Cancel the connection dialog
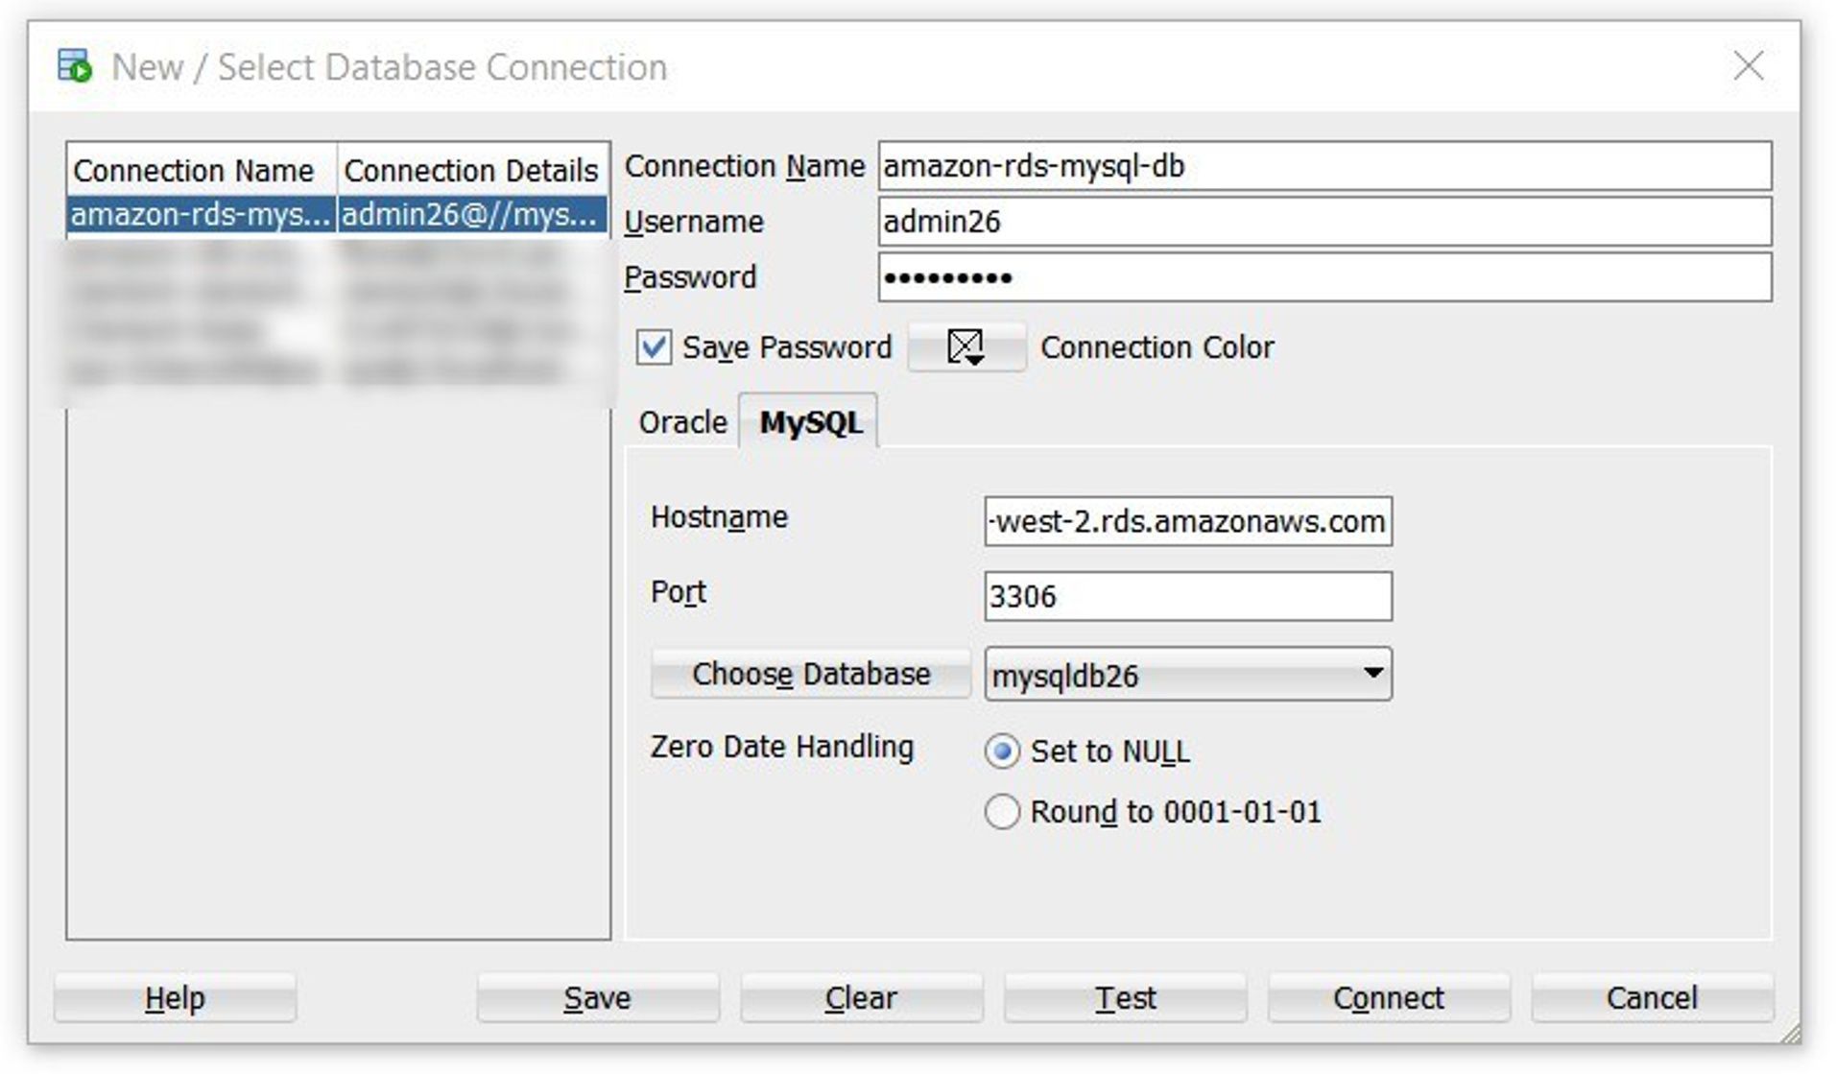Image resolution: width=1836 pixels, height=1074 pixels. tap(1653, 998)
